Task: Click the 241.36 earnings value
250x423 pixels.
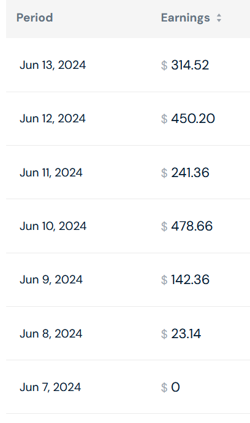Action: pos(190,172)
